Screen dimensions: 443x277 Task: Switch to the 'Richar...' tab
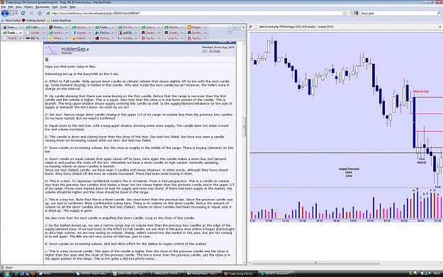58,28
